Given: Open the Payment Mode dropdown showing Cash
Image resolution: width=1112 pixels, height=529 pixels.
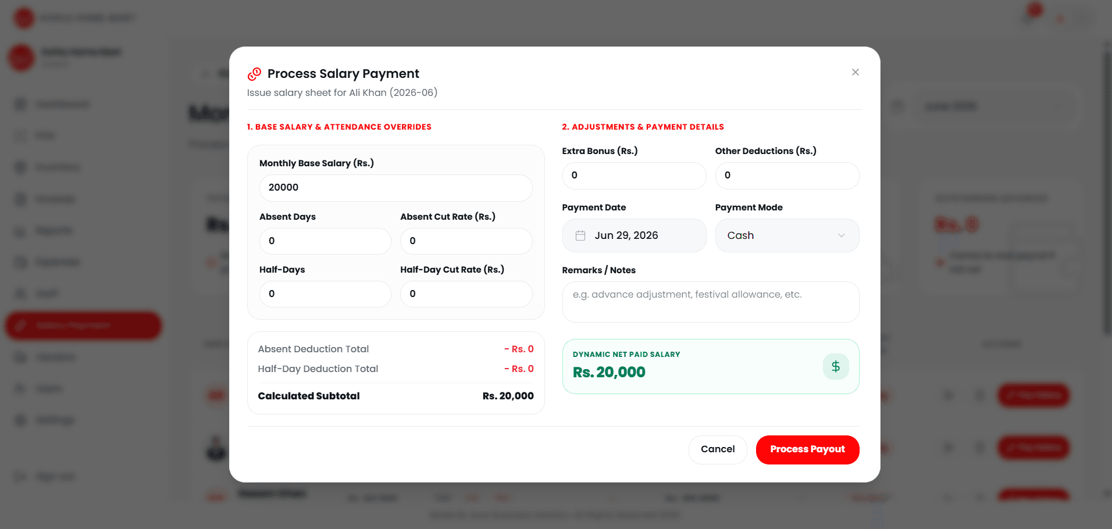Looking at the screenshot, I should coord(787,235).
